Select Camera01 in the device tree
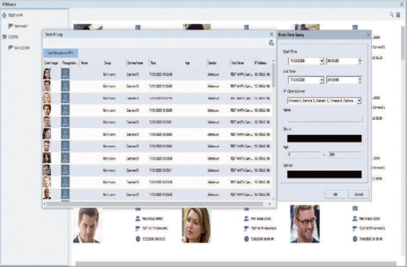Screen dimensions: 407x267 click(x=21, y=26)
